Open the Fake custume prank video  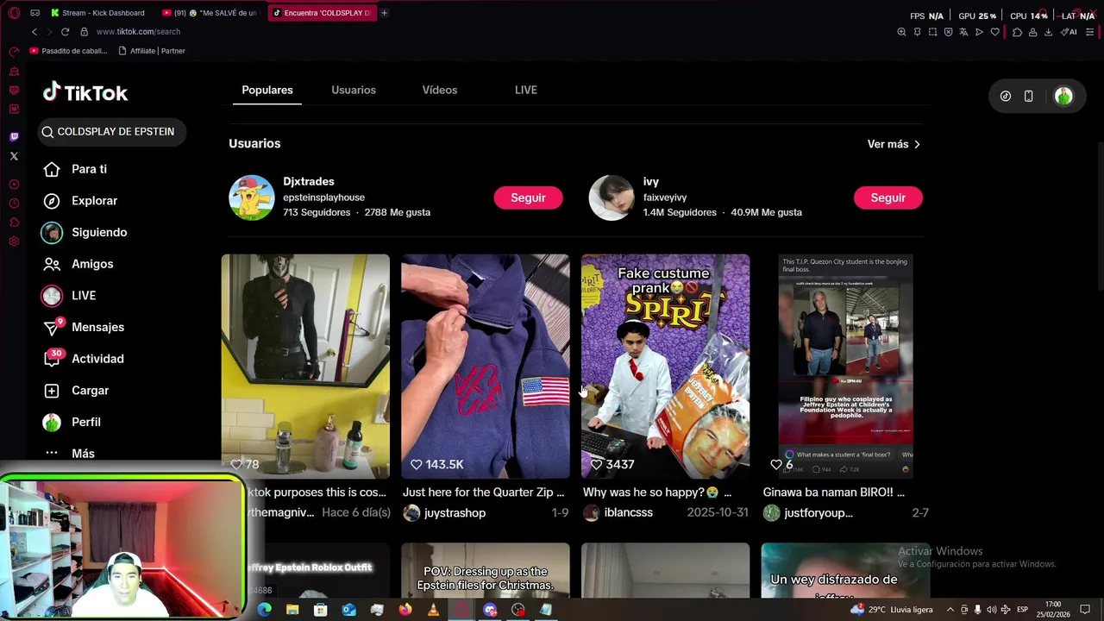(x=665, y=366)
